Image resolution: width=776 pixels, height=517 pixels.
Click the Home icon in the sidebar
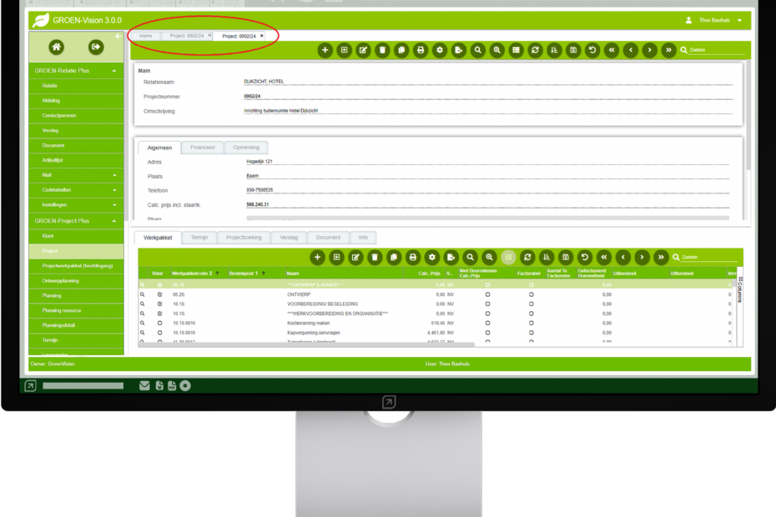tap(56, 48)
